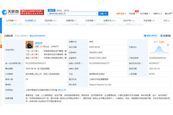Open the 广东 companies count entry
Viewport: 173px width, 115px height.
pos(32,51)
